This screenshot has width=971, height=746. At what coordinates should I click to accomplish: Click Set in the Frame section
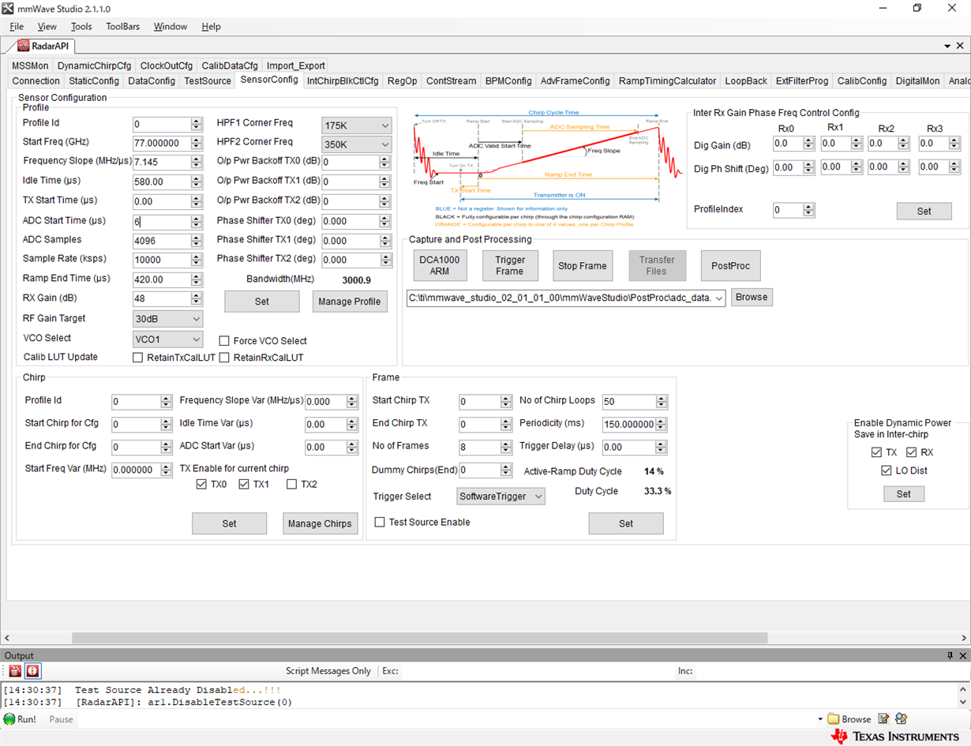point(626,523)
